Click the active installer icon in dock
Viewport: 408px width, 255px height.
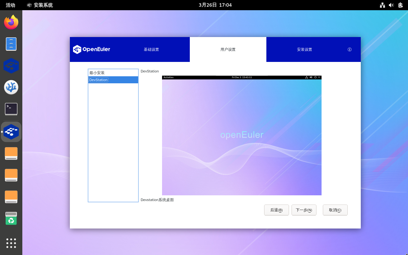pos(11,131)
